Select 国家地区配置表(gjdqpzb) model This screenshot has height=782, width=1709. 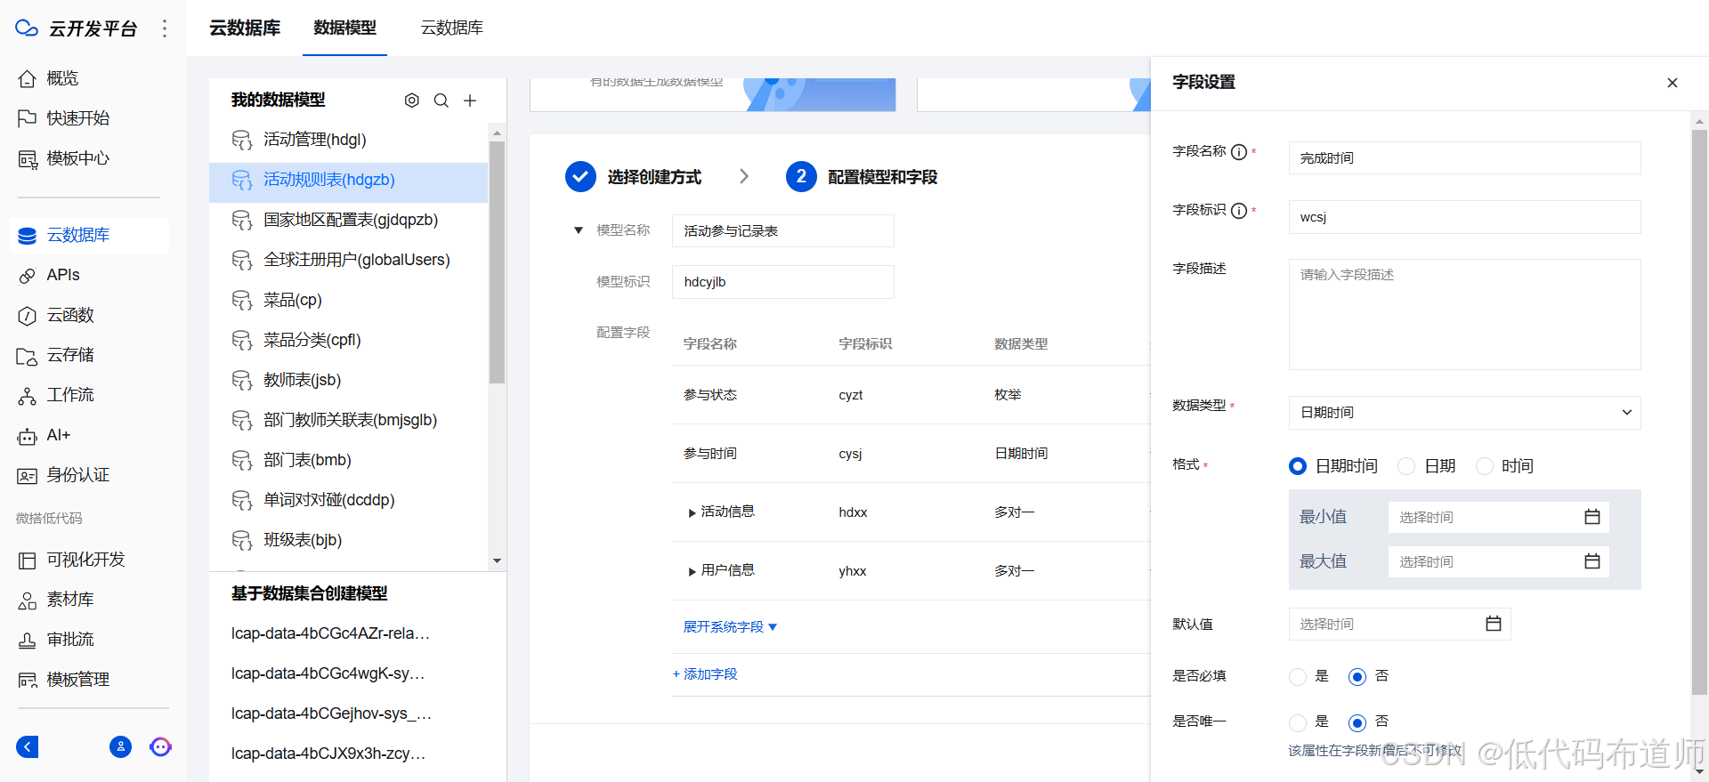click(348, 220)
